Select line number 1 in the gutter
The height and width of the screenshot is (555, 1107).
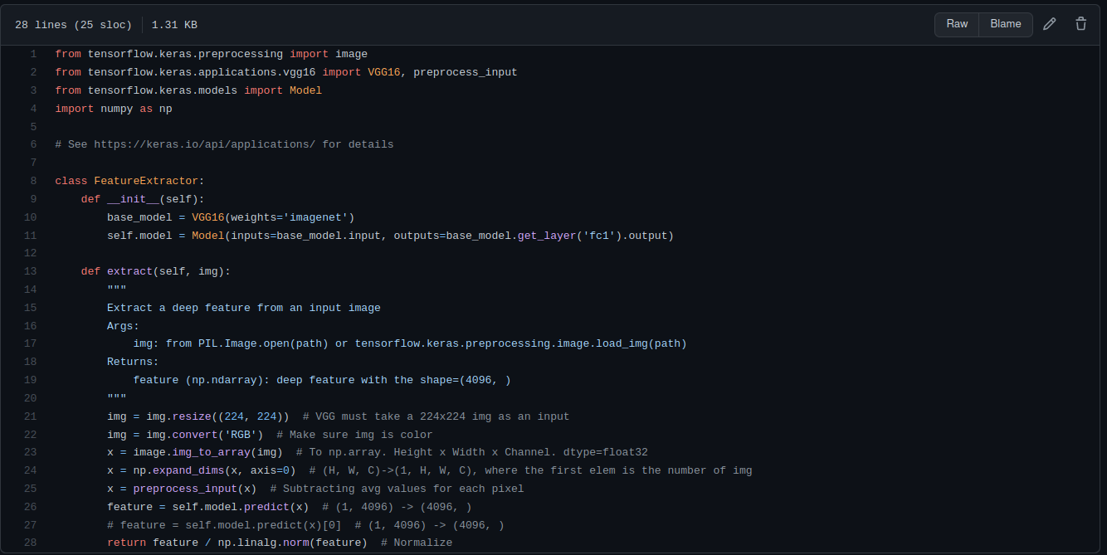tap(33, 53)
